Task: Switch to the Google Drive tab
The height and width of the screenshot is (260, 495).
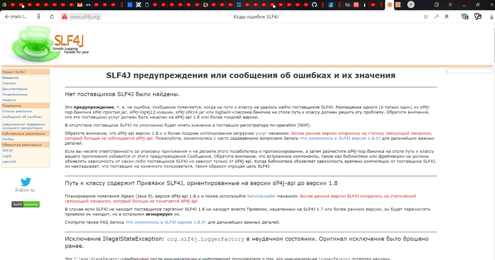Action: pos(4,5)
